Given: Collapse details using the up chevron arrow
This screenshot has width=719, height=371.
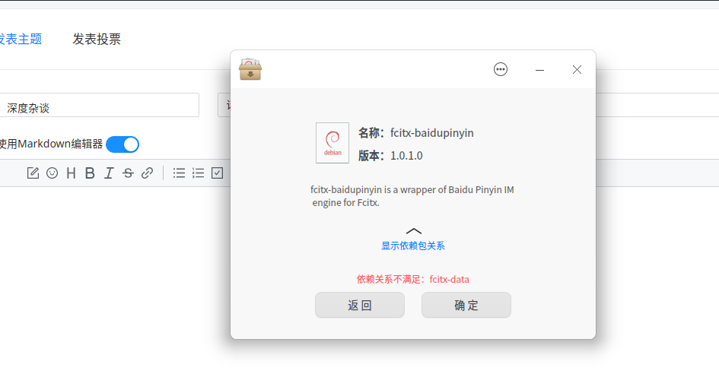Looking at the screenshot, I should 414,231.
